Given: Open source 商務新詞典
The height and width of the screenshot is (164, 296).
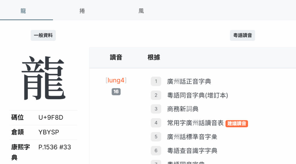Looking at the screenshot, I should pyautogui.click(x=183, y=109).
